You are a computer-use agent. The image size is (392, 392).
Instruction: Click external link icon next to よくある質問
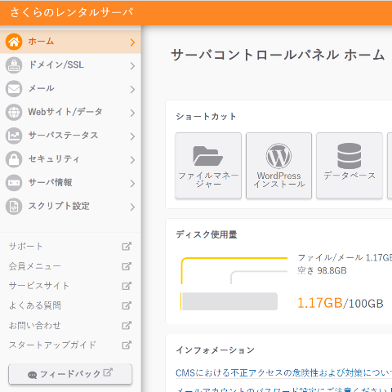click(127, 305)
